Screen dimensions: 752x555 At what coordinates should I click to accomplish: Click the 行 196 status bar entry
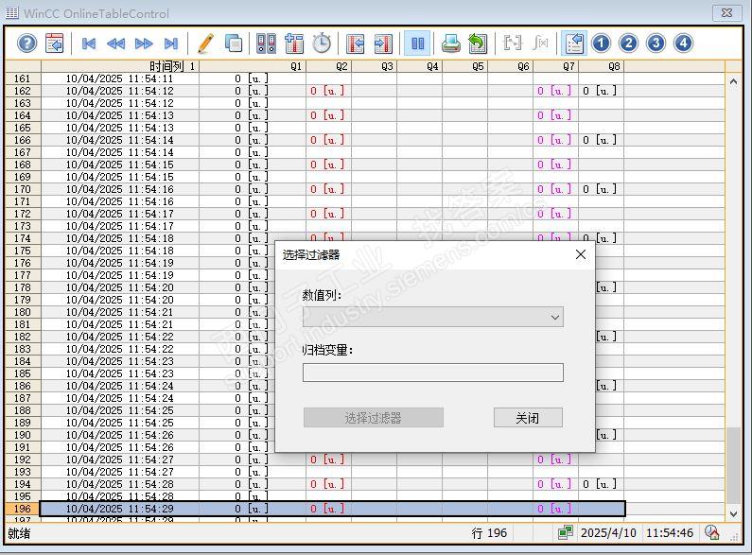coord(489,533)
